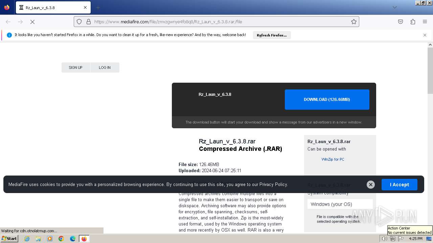Image resolution: width=433 pixels, height=243 pixels.
Task: Stop loading the page
Action: (32, 22)
